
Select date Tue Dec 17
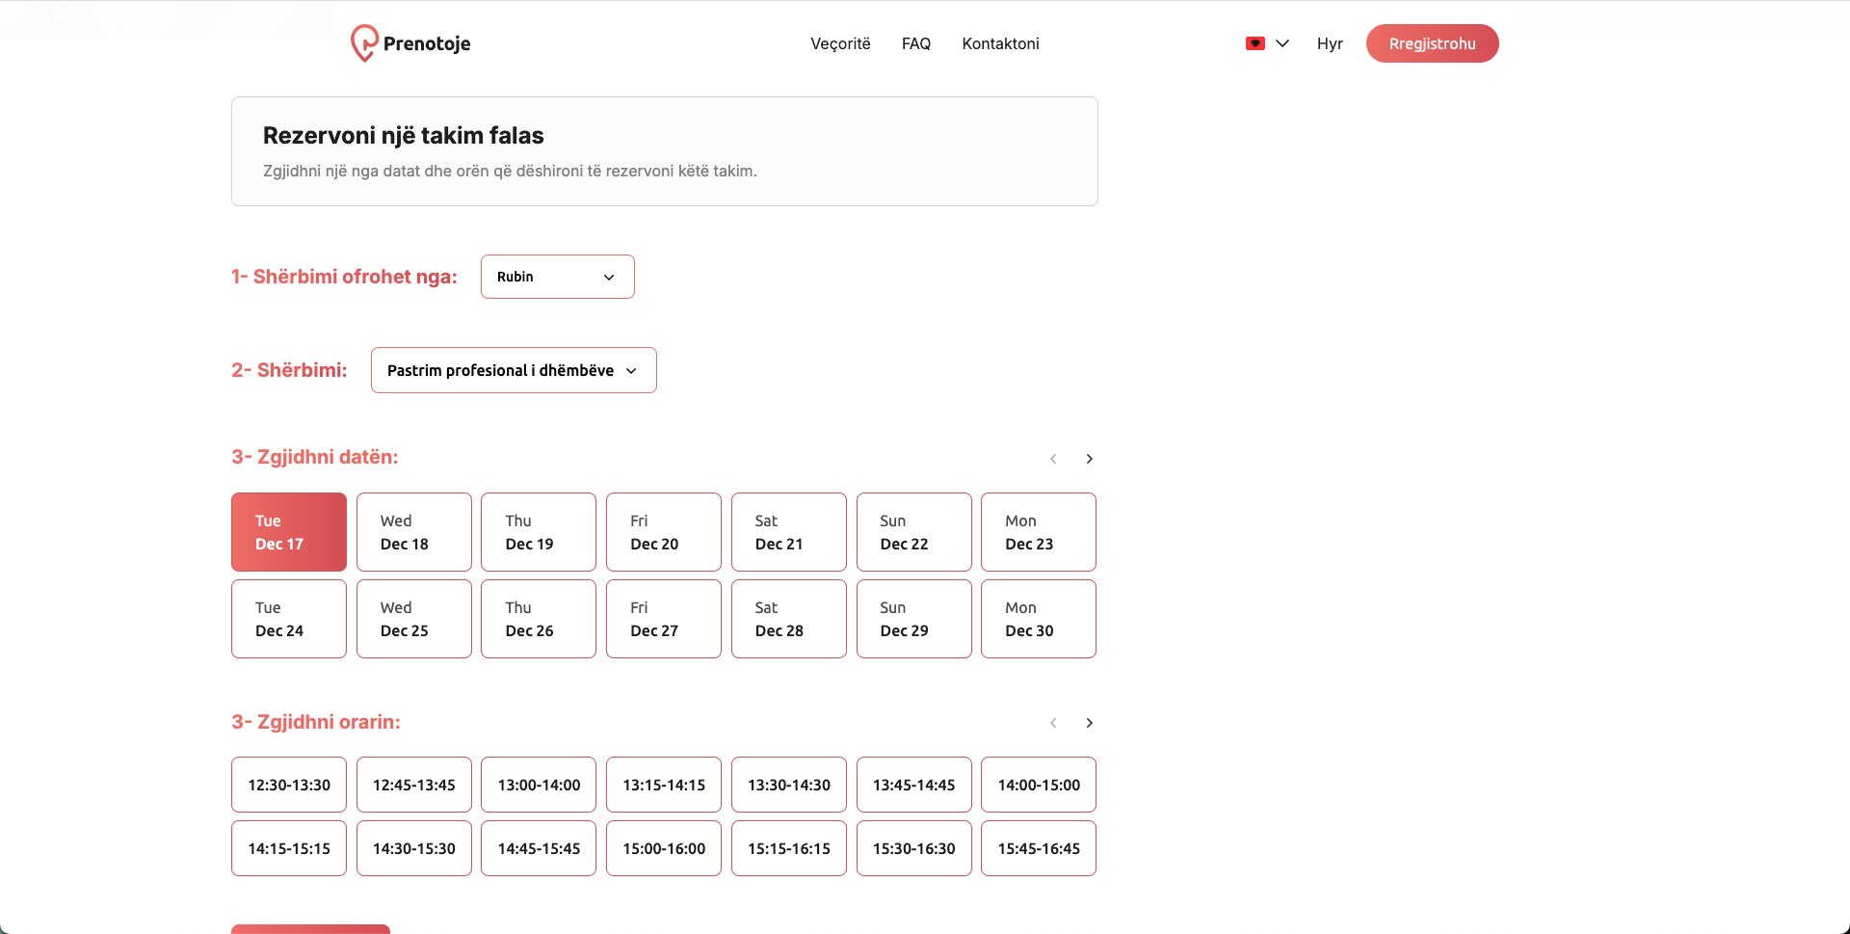(289, 532)
